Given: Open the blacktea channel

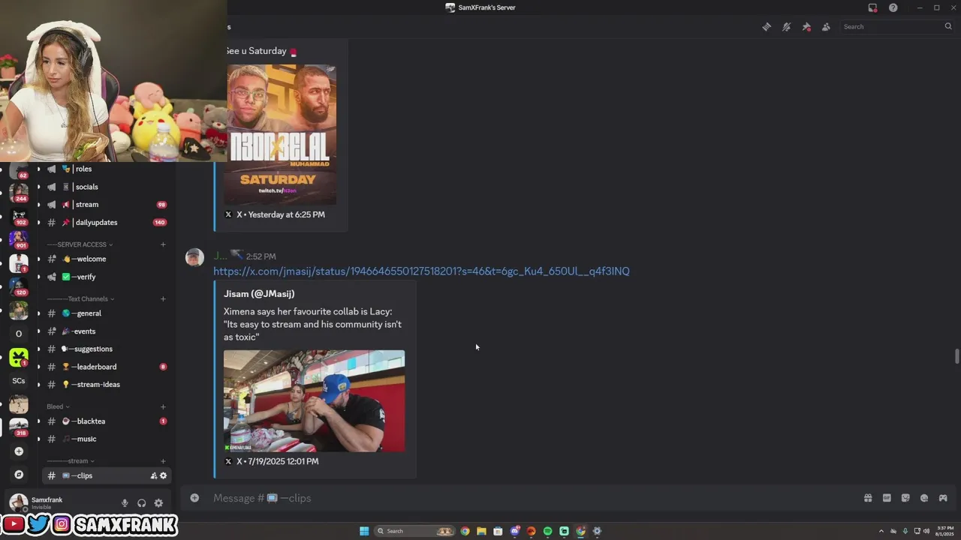Looking at the screenshot, I should point(106,421).
